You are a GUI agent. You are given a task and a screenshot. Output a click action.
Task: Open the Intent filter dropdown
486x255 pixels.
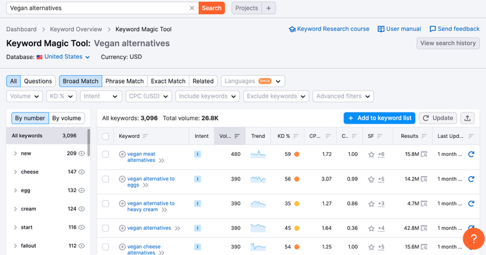100,96
